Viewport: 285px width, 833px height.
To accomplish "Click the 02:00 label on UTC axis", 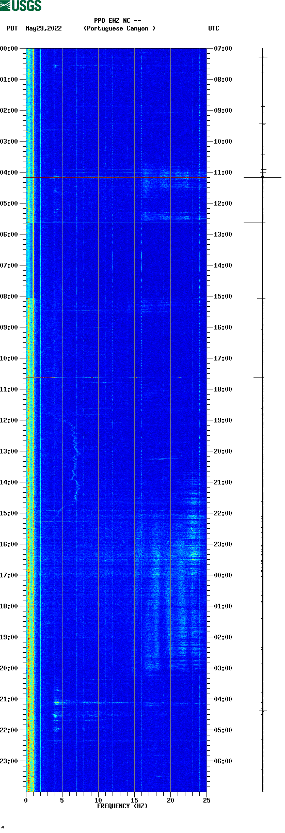I will 223,637.
